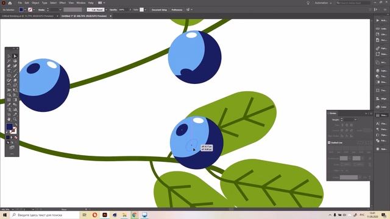Open the Character panel from dock

point(381,123)
